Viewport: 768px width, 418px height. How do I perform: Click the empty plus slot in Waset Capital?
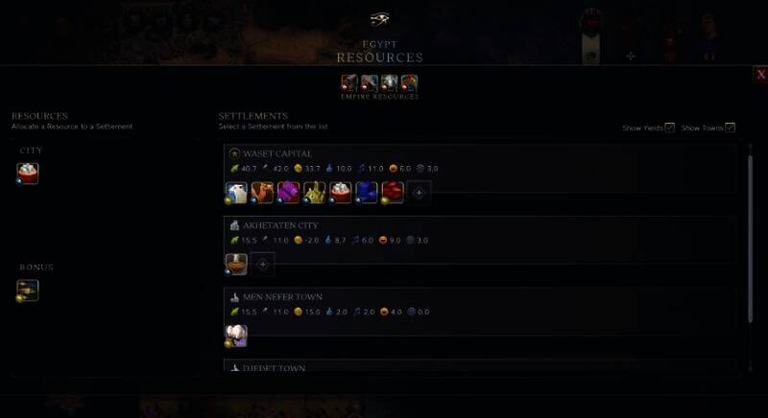pyautogui.click(x=419, y=193)
